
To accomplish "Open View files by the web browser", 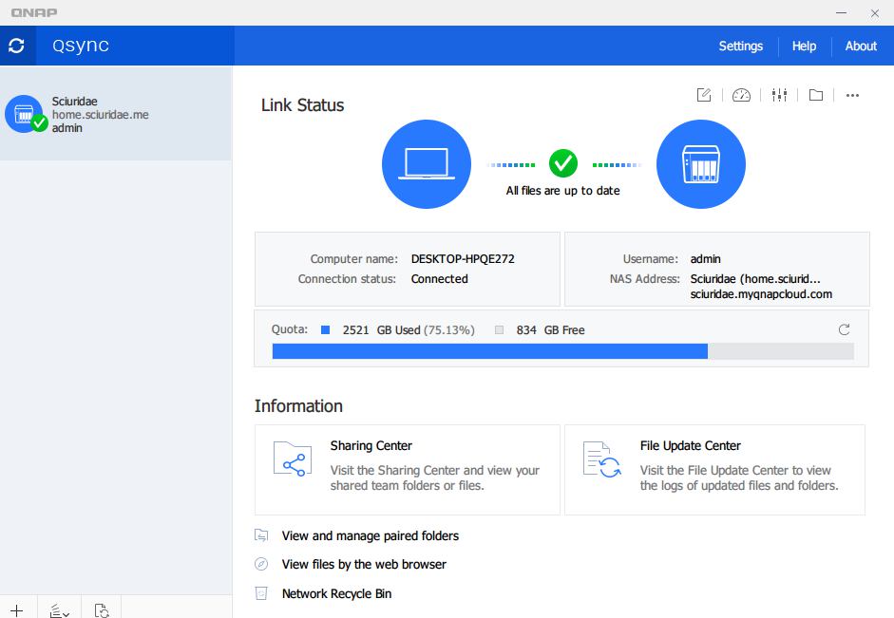I will point(364,565).
